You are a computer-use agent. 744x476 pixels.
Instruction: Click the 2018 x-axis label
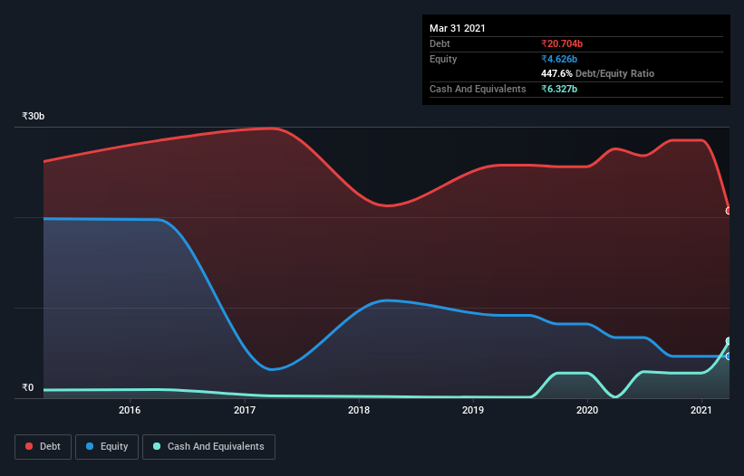pos(359,410)
